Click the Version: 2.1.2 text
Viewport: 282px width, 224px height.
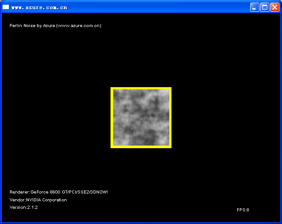tap(23, 207)
